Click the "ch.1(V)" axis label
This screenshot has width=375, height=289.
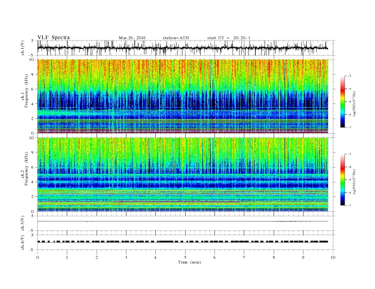click(23, 48)
